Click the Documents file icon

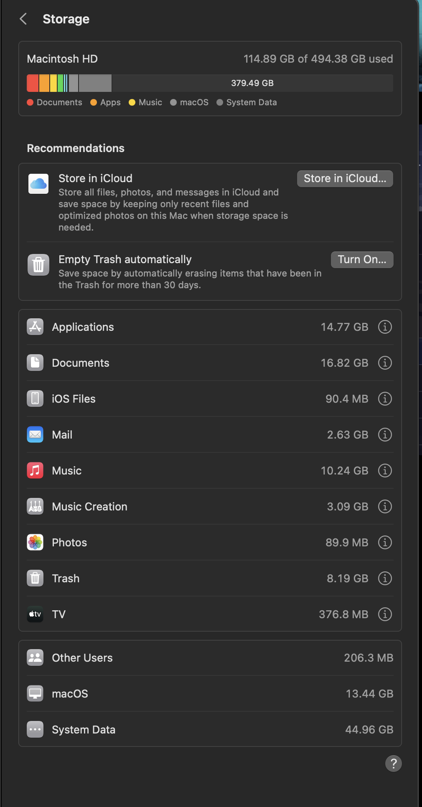[x=35, y=363]
